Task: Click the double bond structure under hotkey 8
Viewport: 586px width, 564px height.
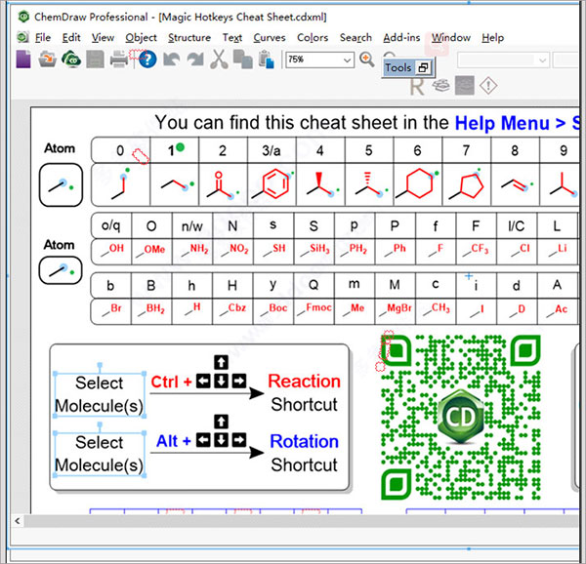Action: pyautogui.click(x=517, y=185)
